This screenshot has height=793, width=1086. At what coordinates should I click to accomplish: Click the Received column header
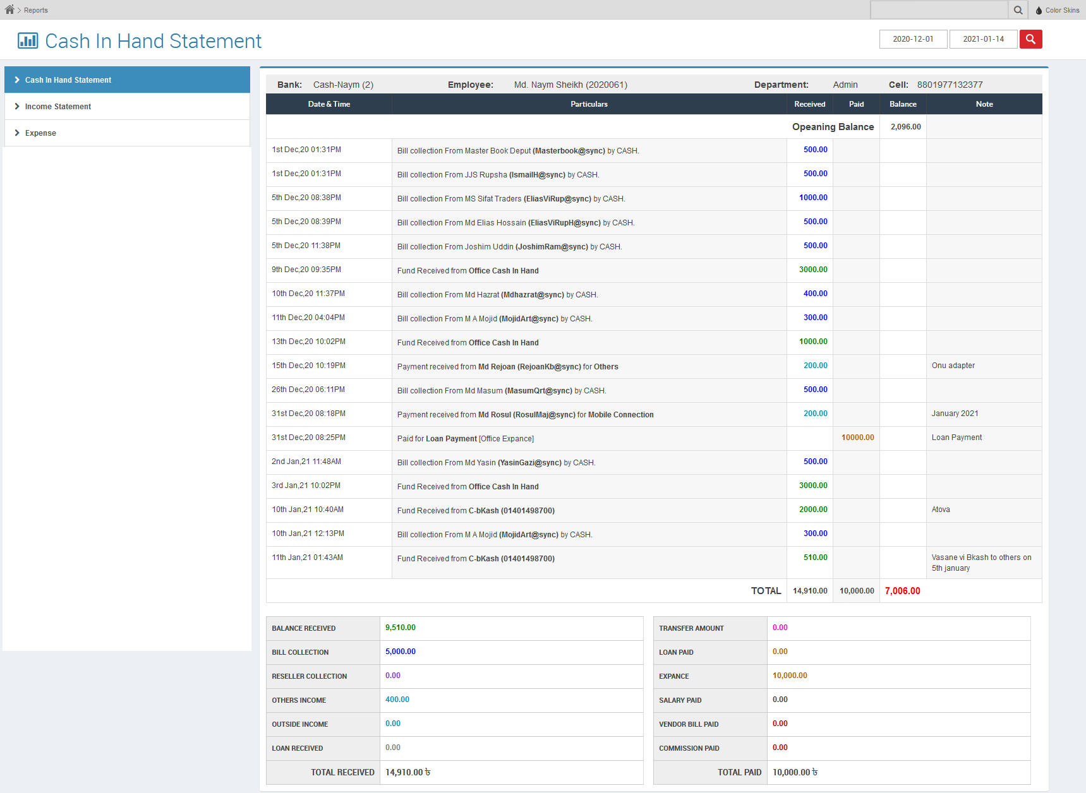tap(809, 104)
